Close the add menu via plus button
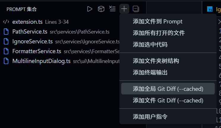221x128 pixels. tap(124, 9)
